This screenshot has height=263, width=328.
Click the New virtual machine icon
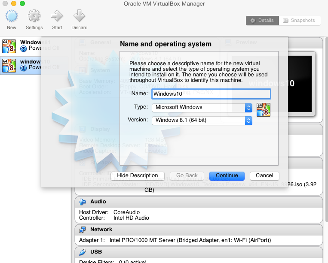(12, 17)
